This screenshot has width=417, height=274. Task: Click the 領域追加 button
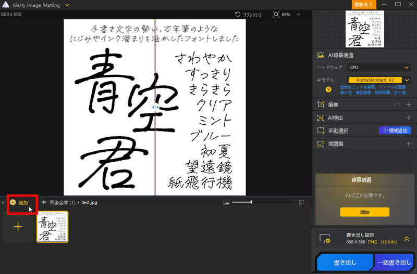[x=395, y=131]
